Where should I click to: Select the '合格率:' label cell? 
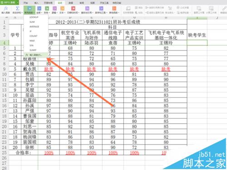pos(24,153)
